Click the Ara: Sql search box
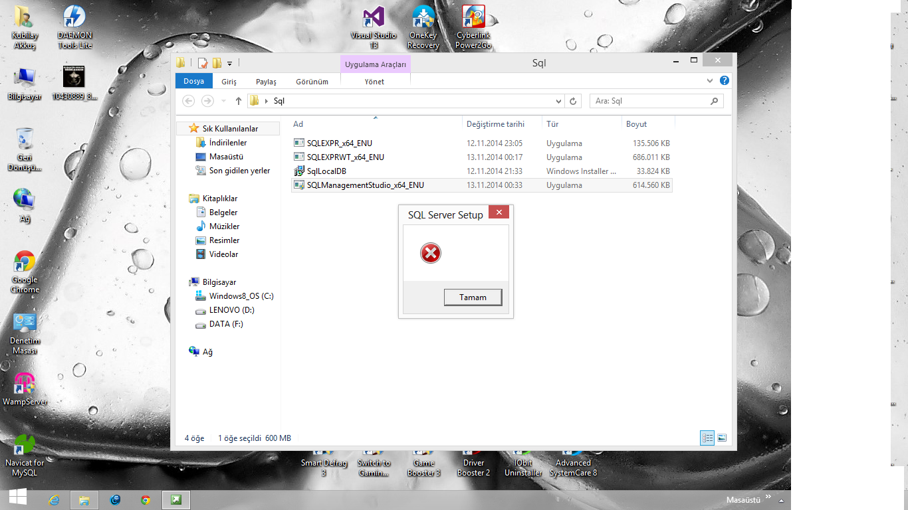The height and width of the screenshot is (510, 908). tap(649, 101)
